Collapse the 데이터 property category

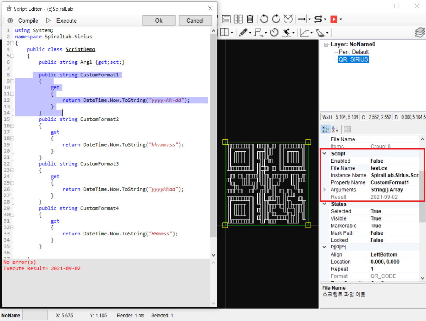tap(324, 247)
